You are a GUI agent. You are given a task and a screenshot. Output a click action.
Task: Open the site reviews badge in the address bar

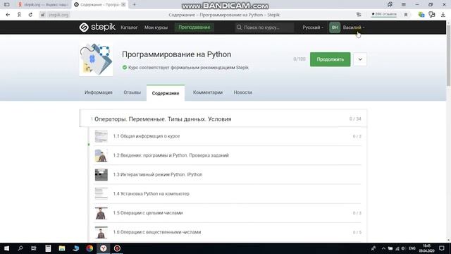click(x=384, y=14)
